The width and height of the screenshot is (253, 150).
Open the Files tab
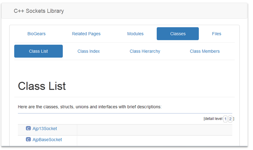216,33
